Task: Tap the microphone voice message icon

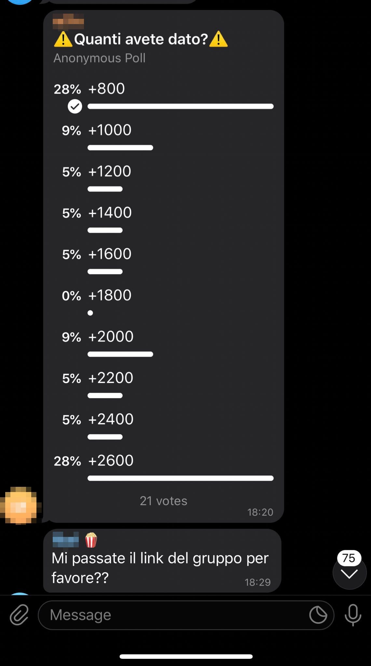Action: (x=353, y=615)
